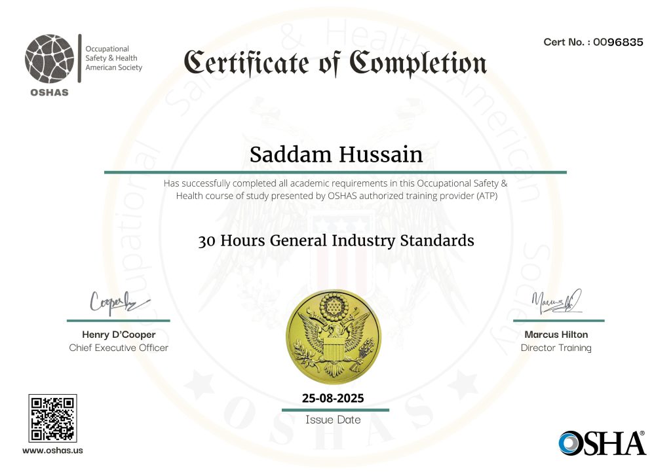Click the Chief Executive Officer title
The image size is (671, 474).
[119, 348]
